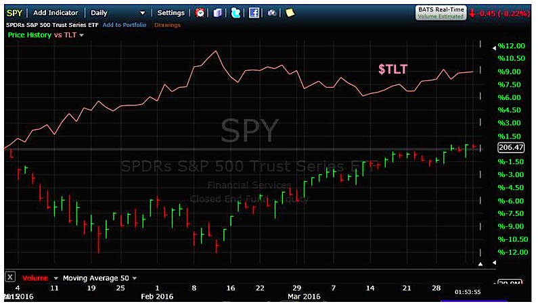The image size is (538, 308).
Task: Click the SPDRs S&P 500 Trust Series ETF title
Action: tap(52, 25)
